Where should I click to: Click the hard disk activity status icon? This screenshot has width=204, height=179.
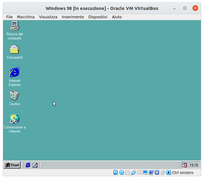(x=116, y=172)
